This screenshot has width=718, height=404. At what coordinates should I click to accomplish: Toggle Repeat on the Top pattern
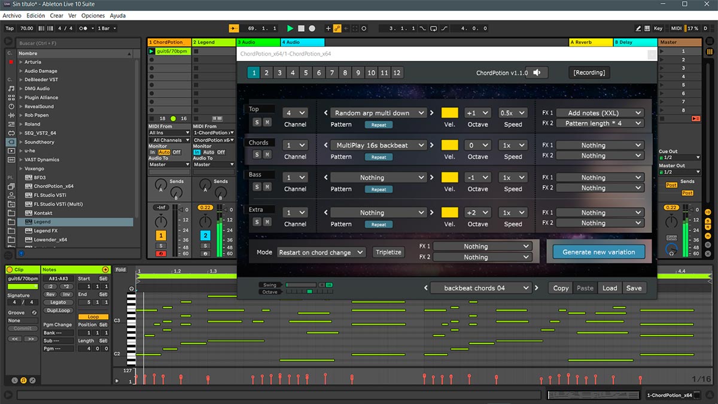coord(379,125)
